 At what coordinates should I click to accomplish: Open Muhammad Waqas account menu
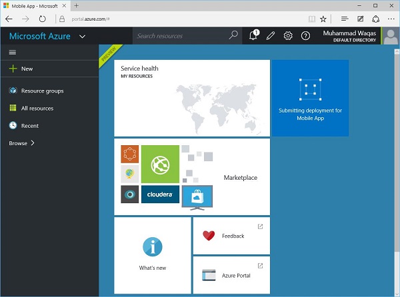349,36
